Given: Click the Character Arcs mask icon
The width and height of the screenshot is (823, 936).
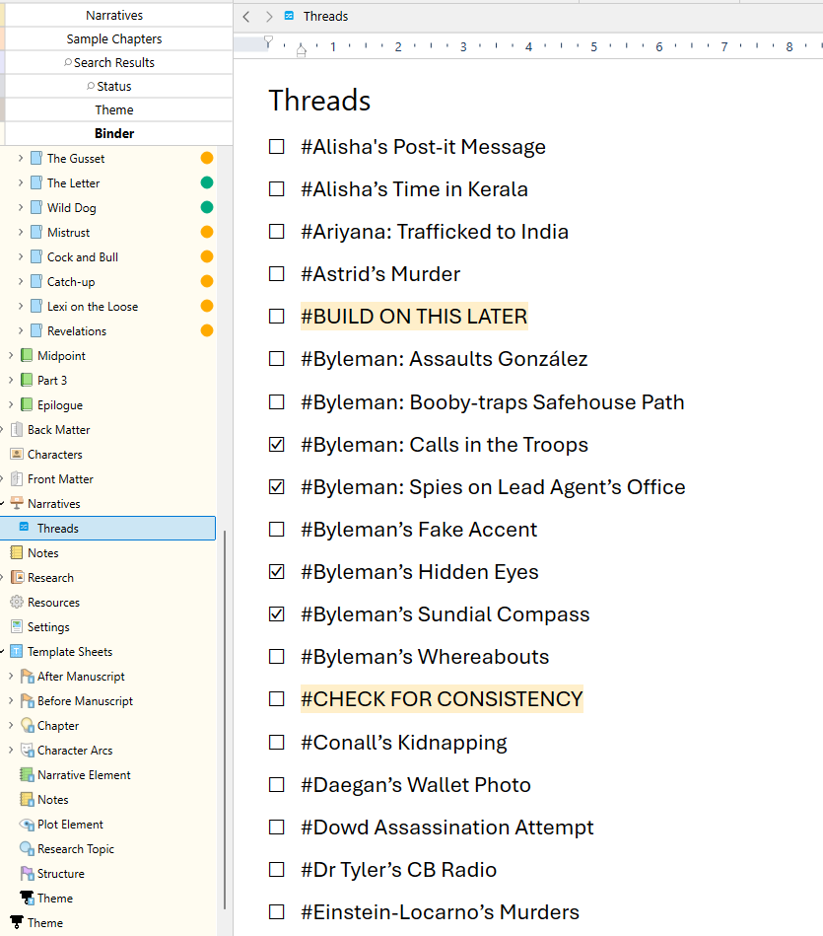Looking at the screenshot, I should coord(27,751).
